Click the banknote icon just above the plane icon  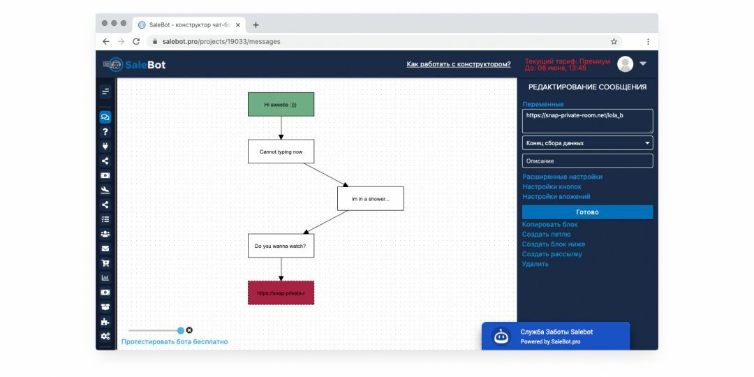[x=105, y=175]
